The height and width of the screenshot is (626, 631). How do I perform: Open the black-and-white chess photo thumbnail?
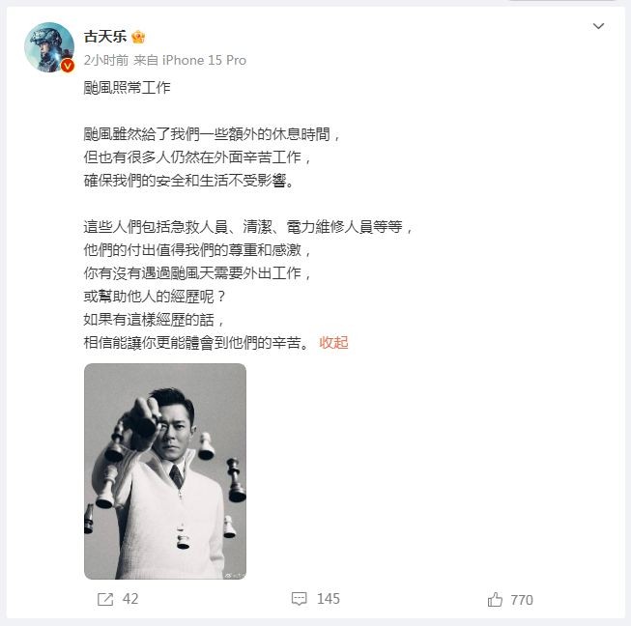(x=165, y=471)
